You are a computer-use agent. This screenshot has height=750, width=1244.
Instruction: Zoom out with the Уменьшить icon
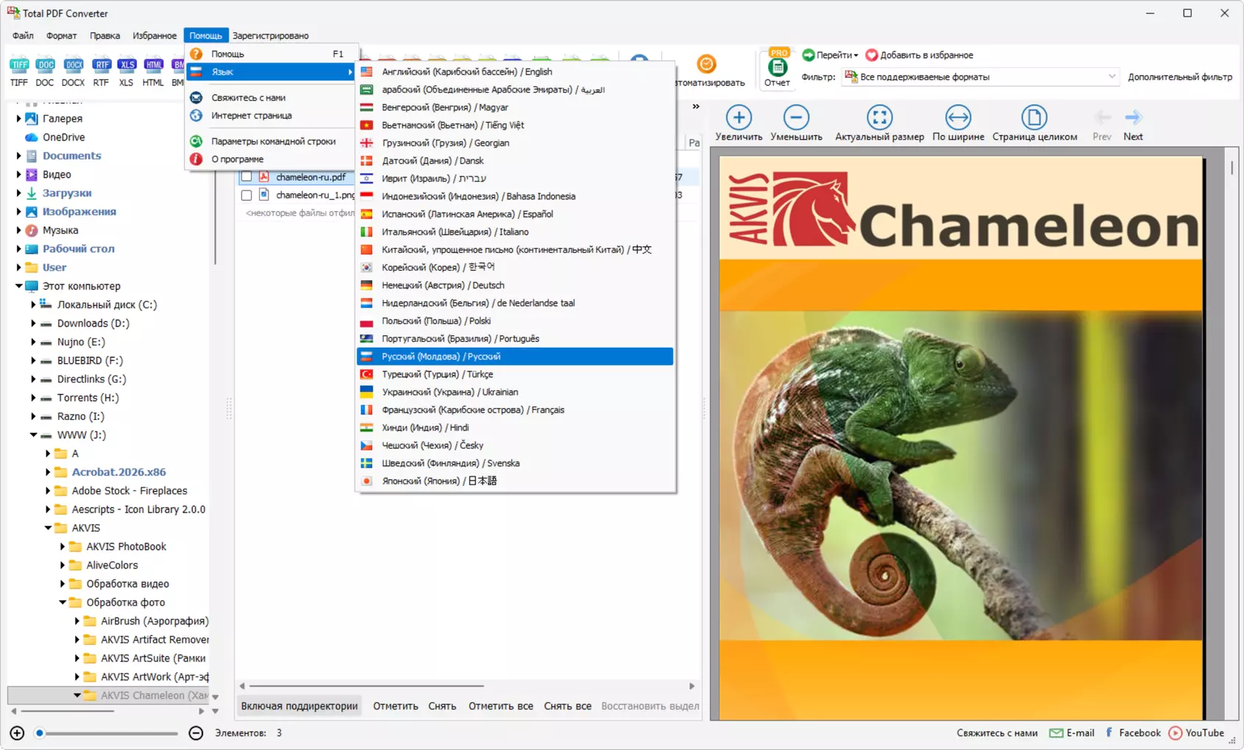796,123
